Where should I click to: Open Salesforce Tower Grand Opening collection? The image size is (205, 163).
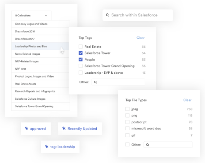tap(41, 106)
